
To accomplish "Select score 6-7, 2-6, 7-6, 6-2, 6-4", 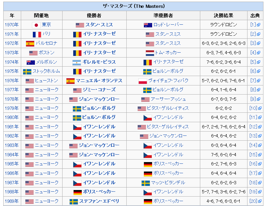I will (223, 127).
